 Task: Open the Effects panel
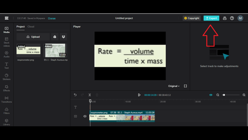point(6,88)
